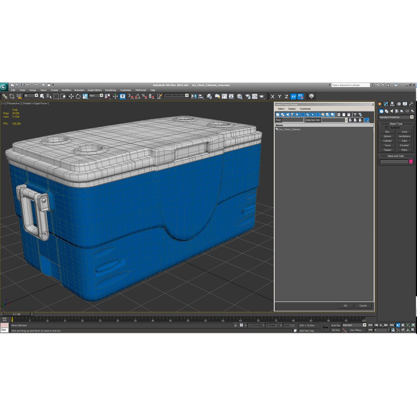Click the Render Production teapot icon
This screenshot has width=417, height=417.
click(x=262, y=96)
